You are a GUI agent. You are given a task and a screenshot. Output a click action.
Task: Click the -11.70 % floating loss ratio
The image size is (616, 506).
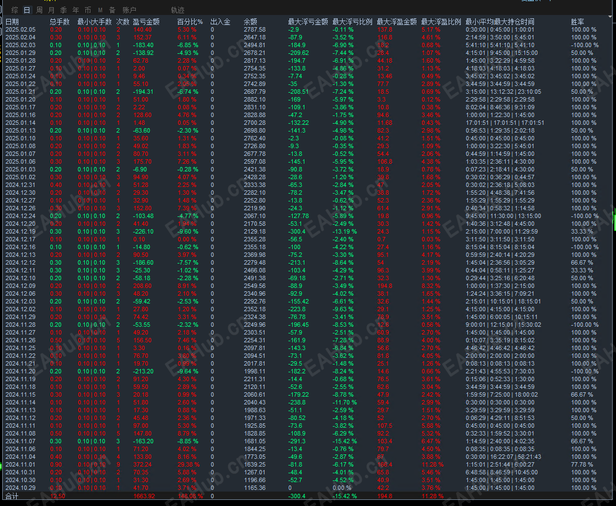345,402
